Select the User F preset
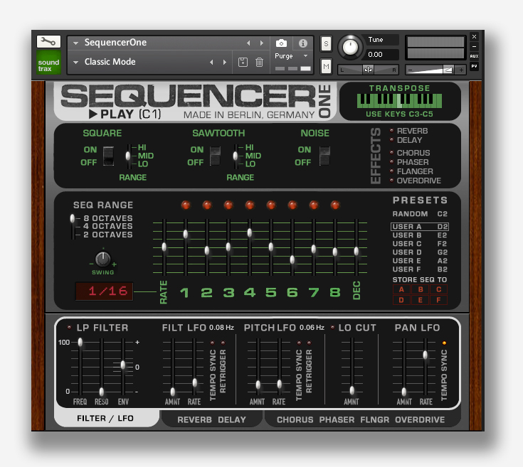 (x=420, y=269)
